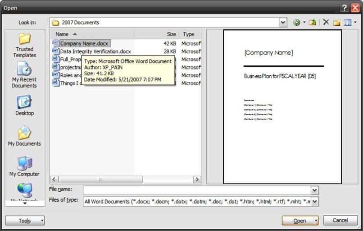Screen dimensions: 363x231
Task: Open My Documents location
Action: click(24, 136)
